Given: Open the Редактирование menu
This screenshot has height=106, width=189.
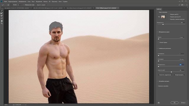Looking at the screenshot, I should tap(13, 1).
